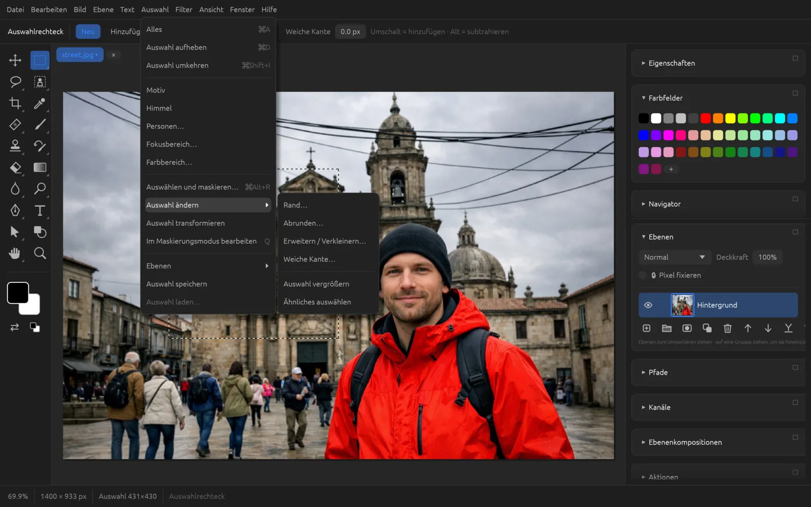Select the Lasso tool
The height and width of the screenshot is (507, 811).
tap(15, 82)
